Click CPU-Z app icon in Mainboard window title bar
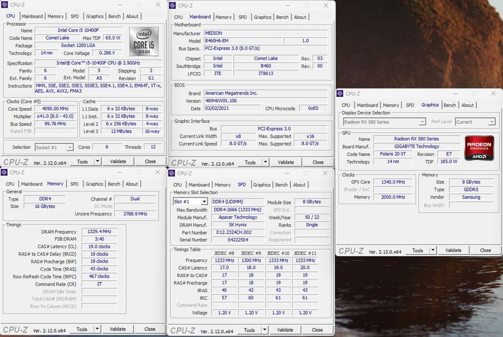Viewport: 503px width, 337px height. tap(173, 6)
